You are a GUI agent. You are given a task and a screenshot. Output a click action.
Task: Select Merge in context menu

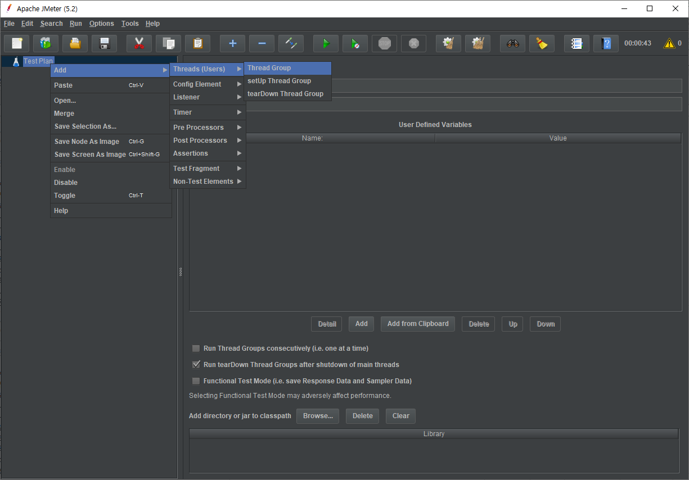(x=111, y=114)
